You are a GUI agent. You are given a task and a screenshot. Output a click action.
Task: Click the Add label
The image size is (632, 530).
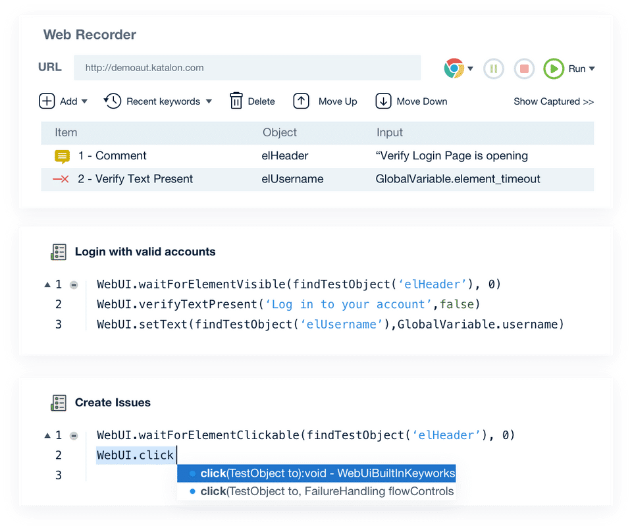tap(68, 101)
